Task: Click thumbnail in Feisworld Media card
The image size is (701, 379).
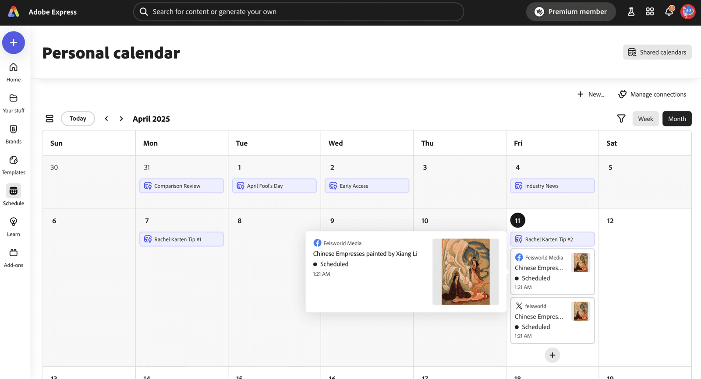Action: pos(581,263)
